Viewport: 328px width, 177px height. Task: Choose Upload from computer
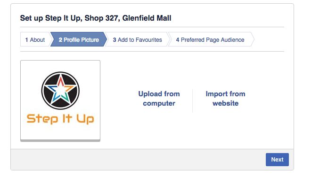pos(159,99)
